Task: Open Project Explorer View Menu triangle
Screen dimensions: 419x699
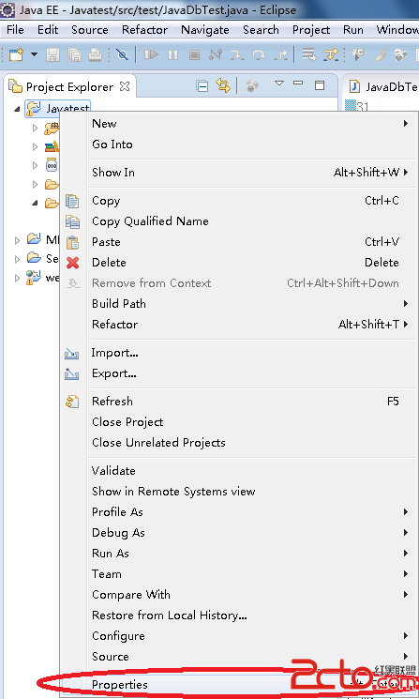Action: tap(279, 83)
